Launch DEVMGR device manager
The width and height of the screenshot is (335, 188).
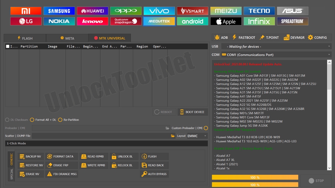[294, 38]
